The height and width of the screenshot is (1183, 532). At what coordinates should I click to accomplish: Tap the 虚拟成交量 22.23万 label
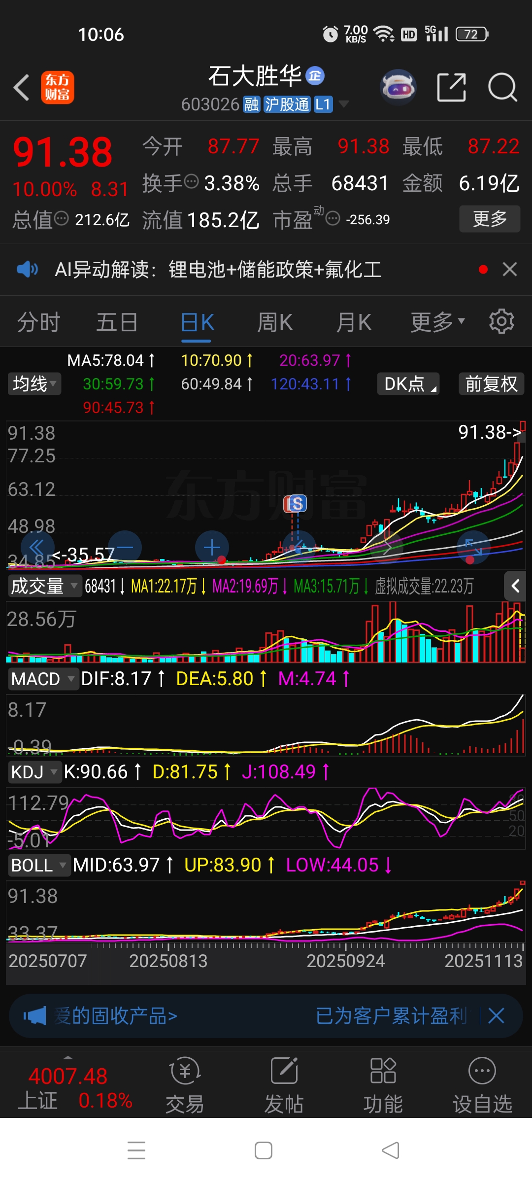pos(424,586)
